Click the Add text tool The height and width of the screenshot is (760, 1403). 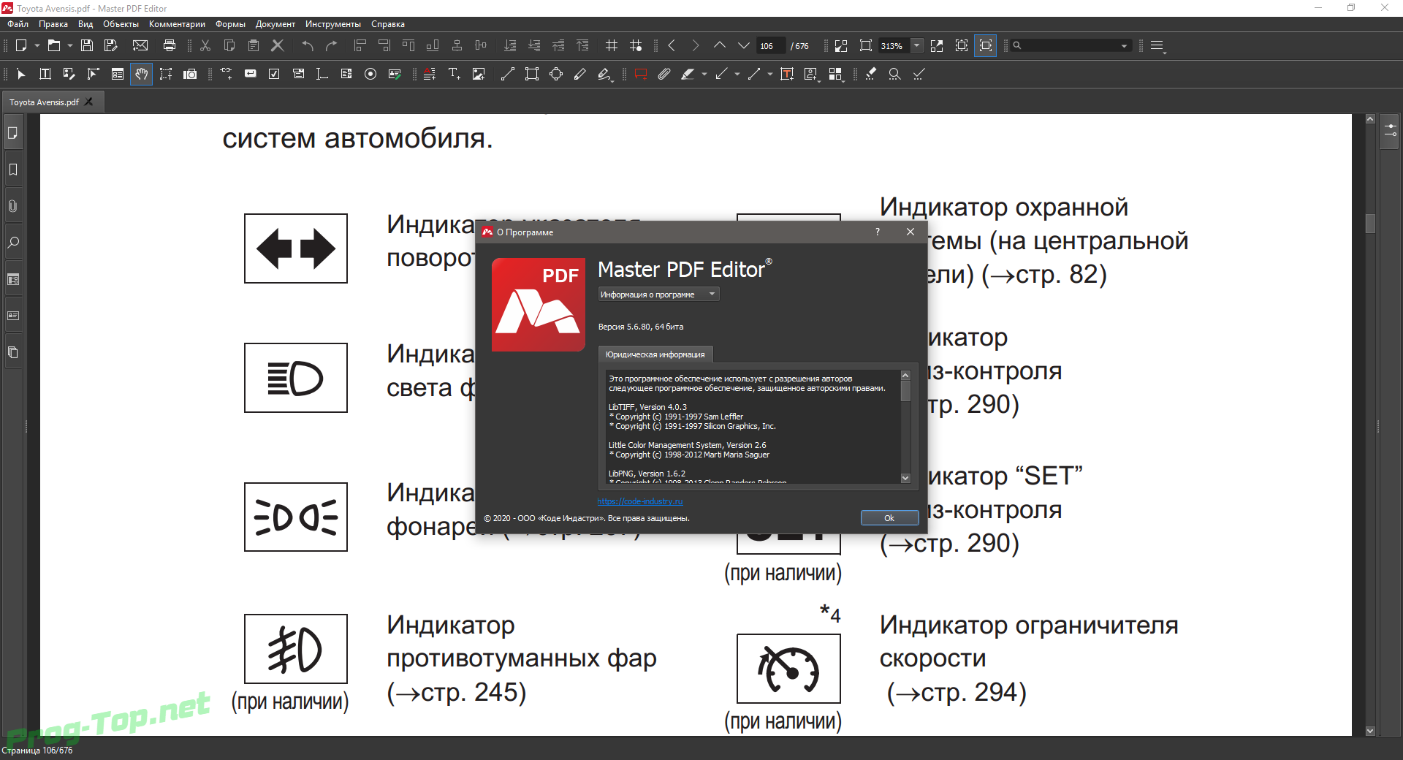point(454,74)
